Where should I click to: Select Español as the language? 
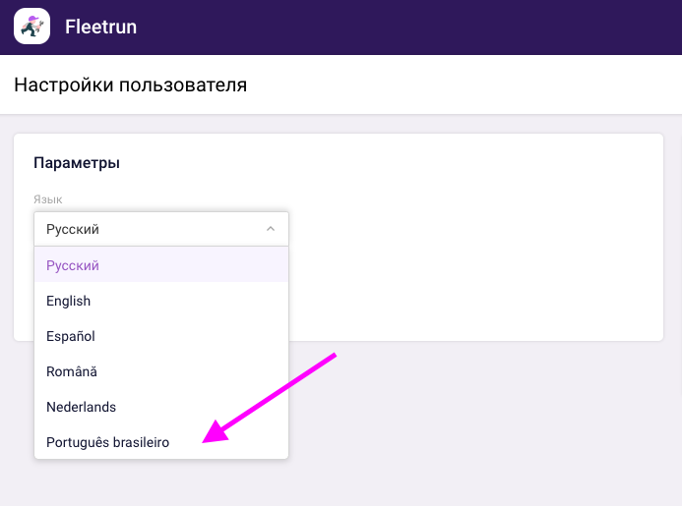coord(71,336)
